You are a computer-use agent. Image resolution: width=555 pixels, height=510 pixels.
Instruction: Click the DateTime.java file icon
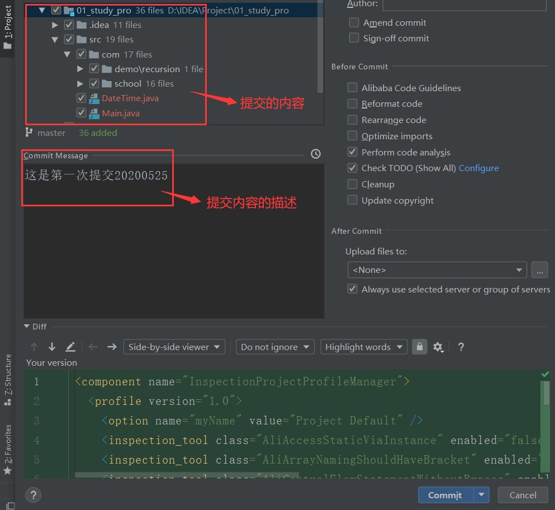coord(94,98)
